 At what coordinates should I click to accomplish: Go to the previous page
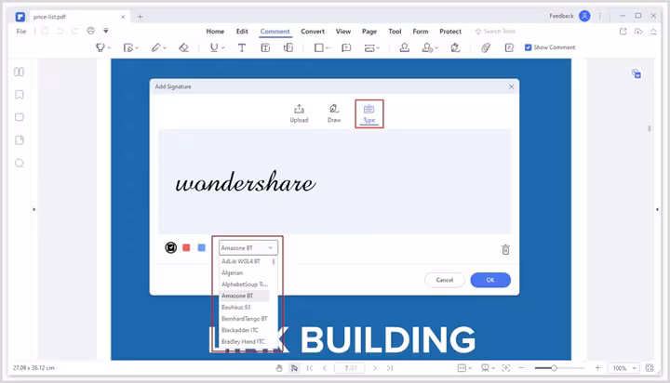(325, 368)
